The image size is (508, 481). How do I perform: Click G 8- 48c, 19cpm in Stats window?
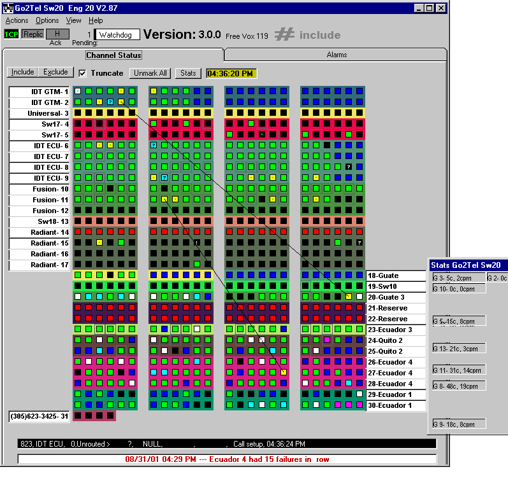click(459, 386)
